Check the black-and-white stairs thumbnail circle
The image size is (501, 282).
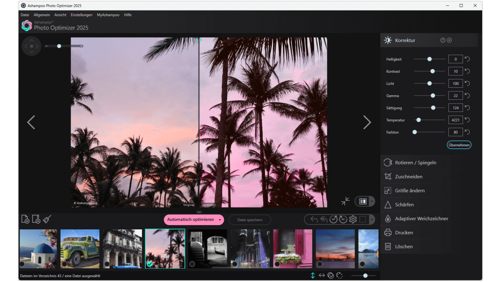[x=192, y=264]
